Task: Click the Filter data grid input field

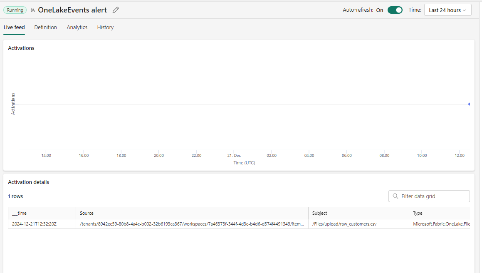Action: pyautogui.click(x=429, y=196)
